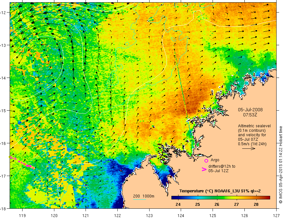Click the magenta drifters arrowhead legend symbol
The height and width of the screenshot is (218, 283).
click(204, 169)
